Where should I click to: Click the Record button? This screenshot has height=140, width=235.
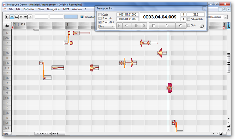[181, 26]
